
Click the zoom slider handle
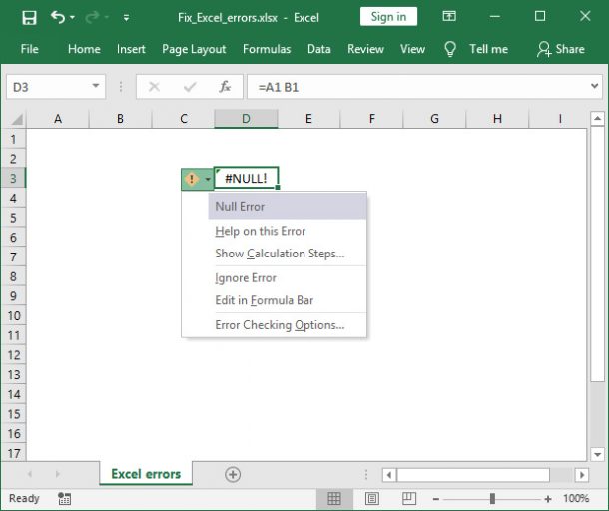coord(491,498)
